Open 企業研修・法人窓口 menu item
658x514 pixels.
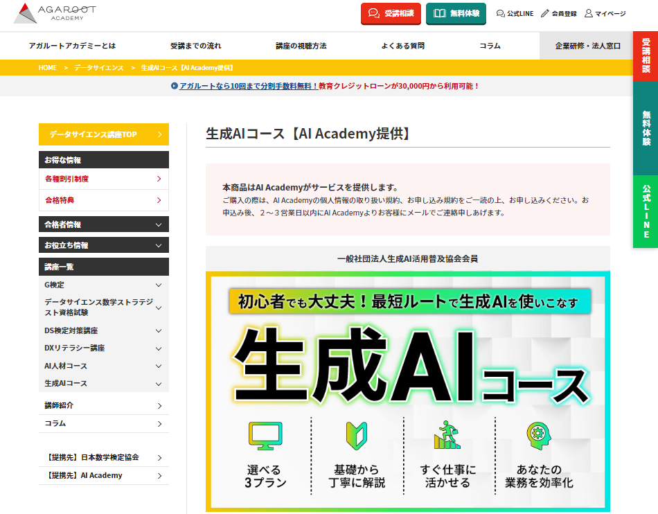(x=587, y=46)
